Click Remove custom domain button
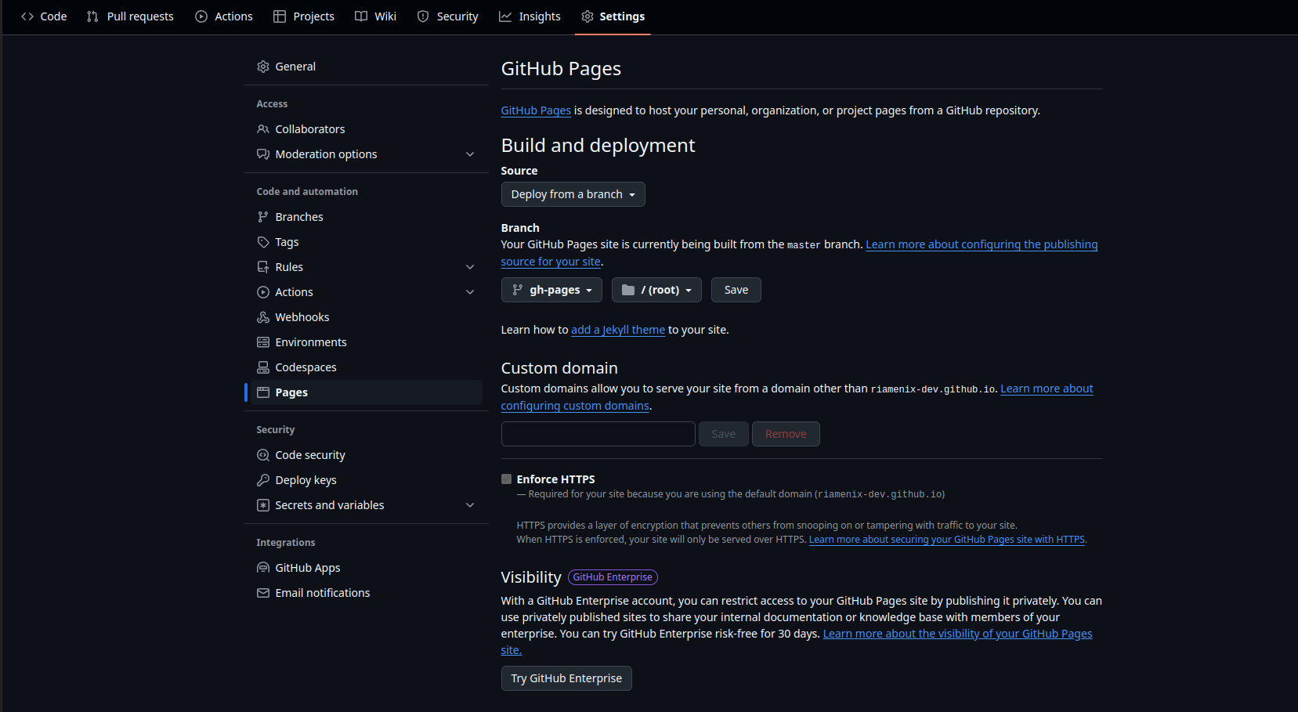 point(786,434)
